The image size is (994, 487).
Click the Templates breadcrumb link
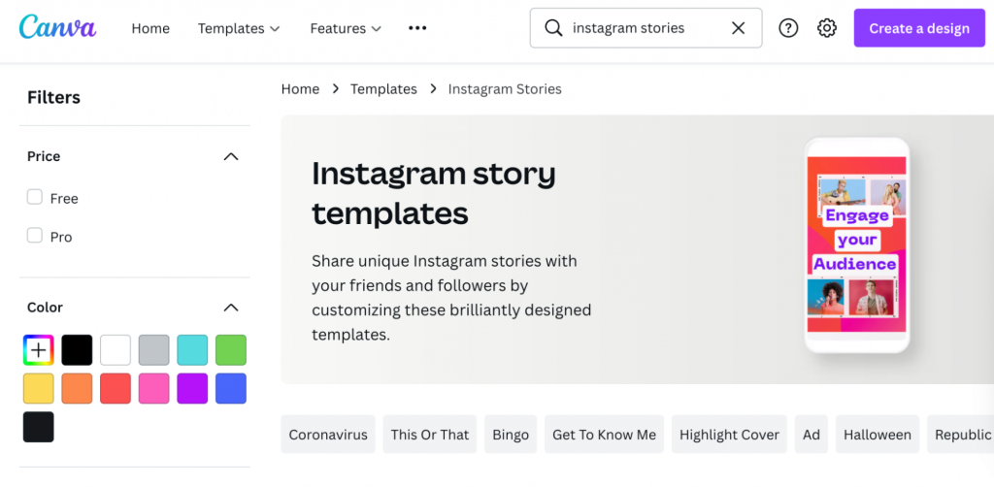click(x=383, y=89)
